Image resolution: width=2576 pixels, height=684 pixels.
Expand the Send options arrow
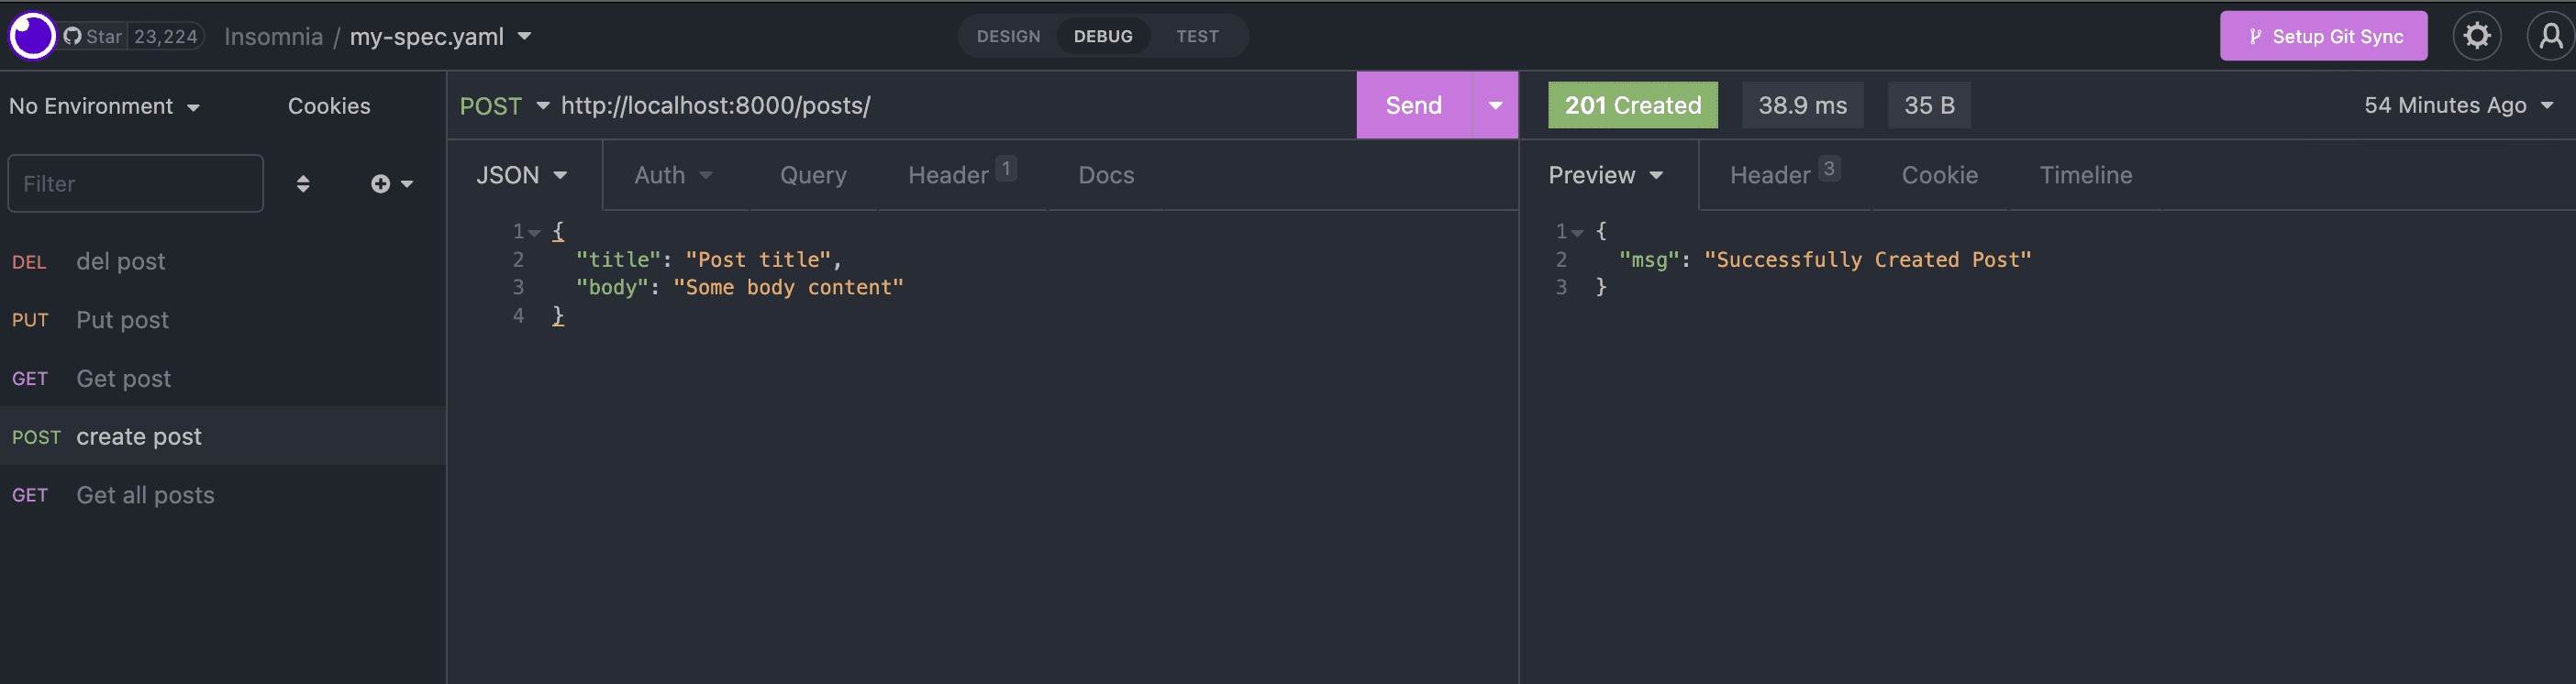pos(1495,105)
